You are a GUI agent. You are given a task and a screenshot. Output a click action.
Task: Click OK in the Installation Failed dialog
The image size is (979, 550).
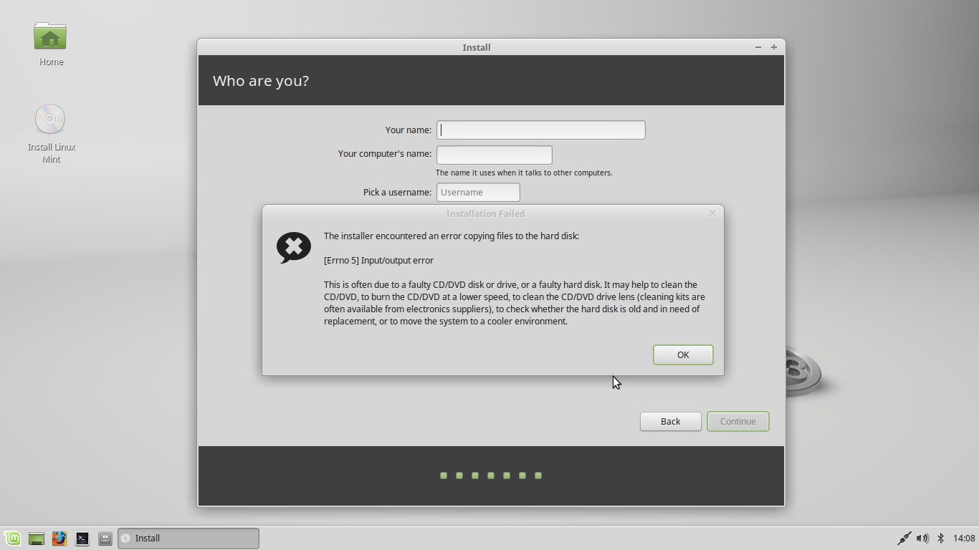[683, 354]
